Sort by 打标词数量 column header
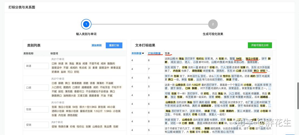The height and width of the screenshot is (135, 299). click(154, 53)
